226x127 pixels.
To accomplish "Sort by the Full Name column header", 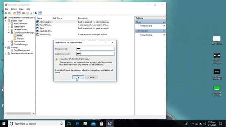I will (x=65, y=18).
